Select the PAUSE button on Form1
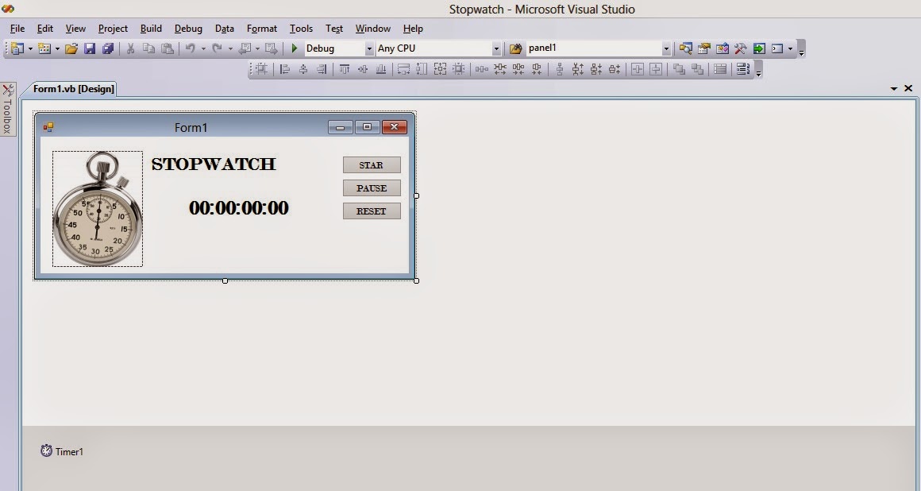This screenshot has height=491, width=921. point(372,188)
